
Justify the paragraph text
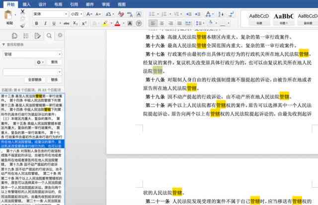[179, 23]
